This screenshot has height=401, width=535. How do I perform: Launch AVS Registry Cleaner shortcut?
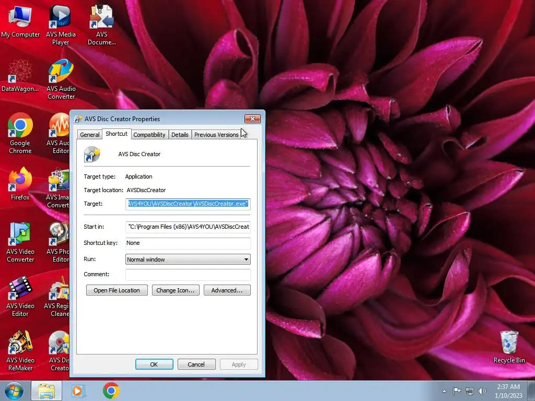pyautogui.click(x=57, y=297)
